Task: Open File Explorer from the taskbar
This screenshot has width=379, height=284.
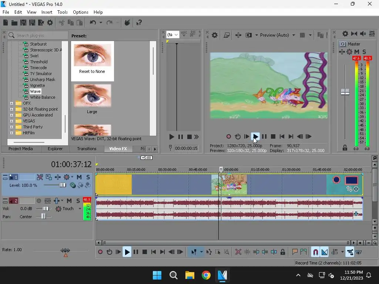Action: (x=190, y=275)
